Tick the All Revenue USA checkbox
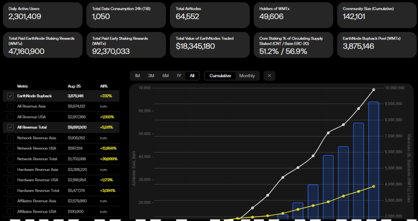This screenshot has height=221, width=418. (x=10, y=117)
